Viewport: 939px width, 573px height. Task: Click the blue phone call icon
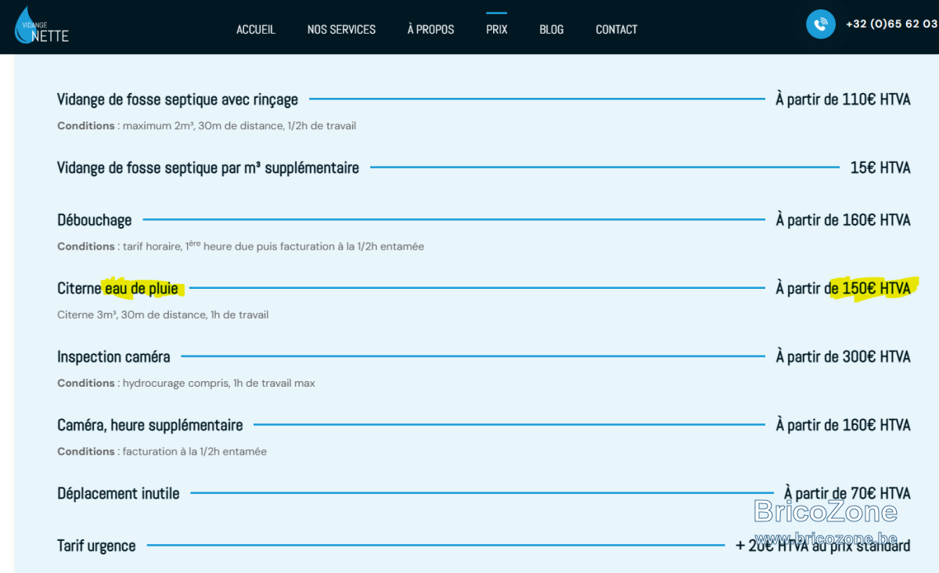tap(820, 24)
